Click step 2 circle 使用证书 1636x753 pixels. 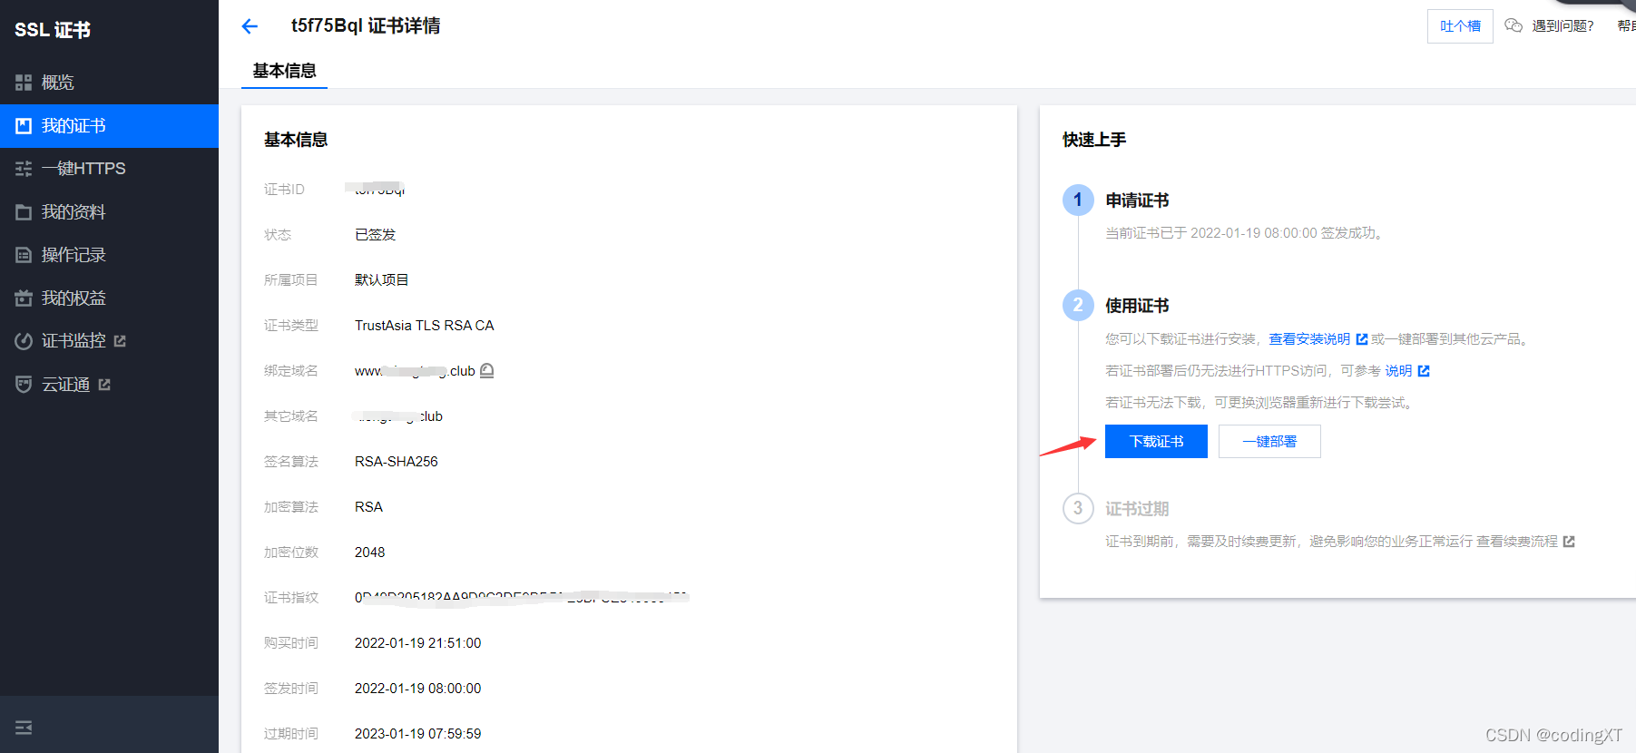[1078, 305]
